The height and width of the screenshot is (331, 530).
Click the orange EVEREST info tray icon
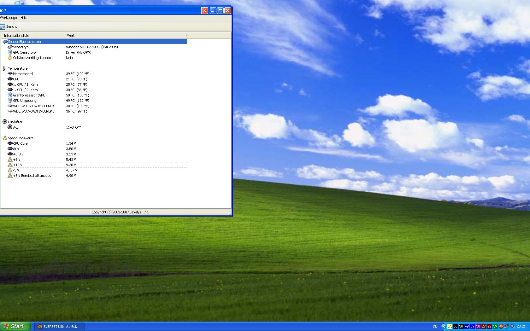(x=501, y=327)
